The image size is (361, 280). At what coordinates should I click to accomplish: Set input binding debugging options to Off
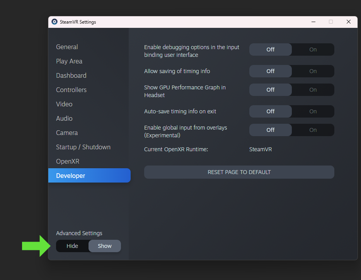pyautogui.click(x=270, y=50)
